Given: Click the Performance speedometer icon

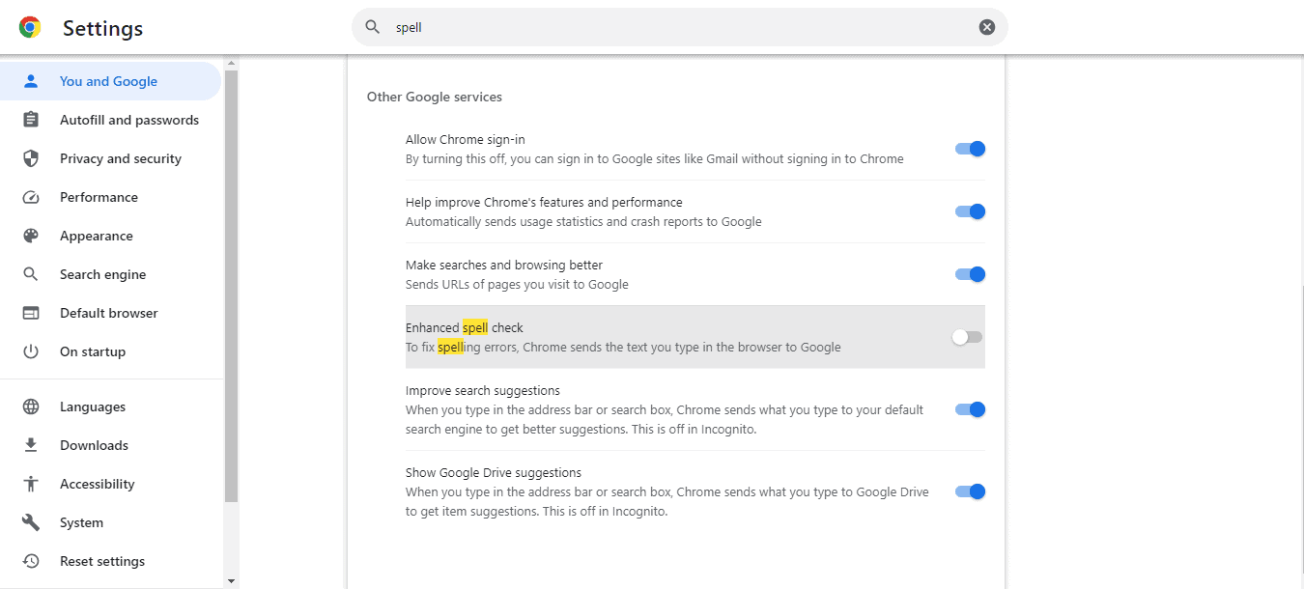Looking at the screenshot, I should point(31,197).
